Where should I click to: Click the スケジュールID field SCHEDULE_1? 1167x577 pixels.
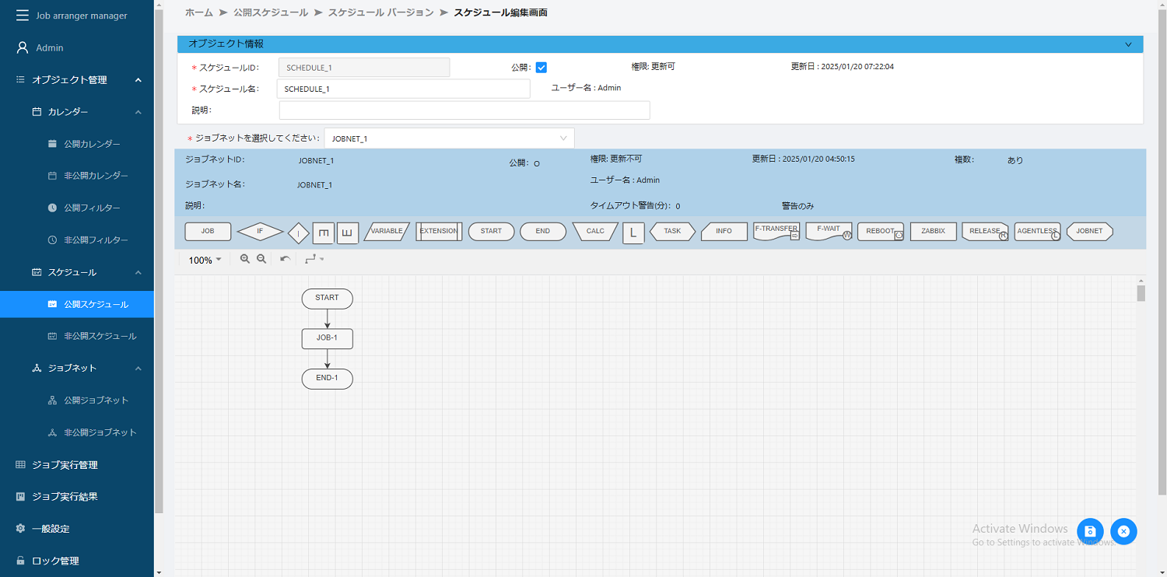pyautogui.click(x=364, y=68)
